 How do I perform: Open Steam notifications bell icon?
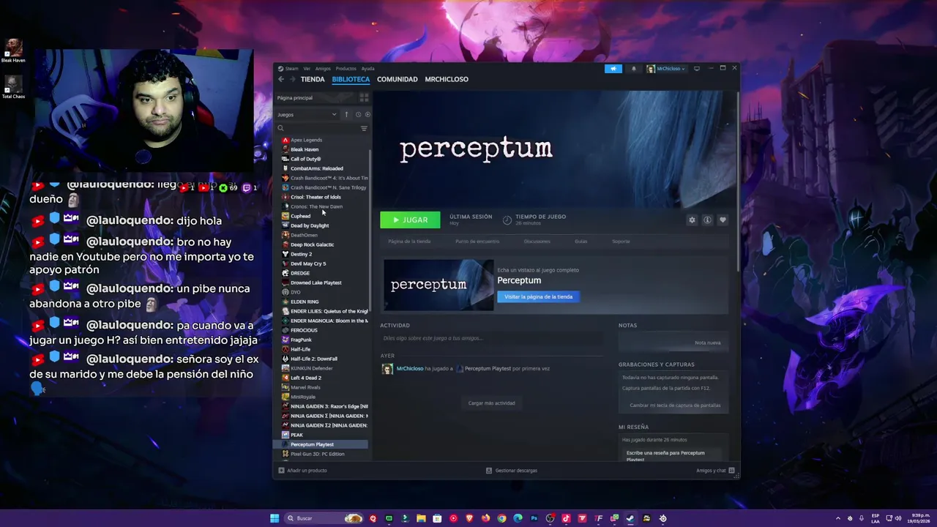point(634,69)
